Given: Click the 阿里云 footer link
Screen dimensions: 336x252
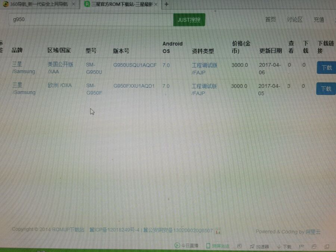Looking at the screenshot, I should coord(313,231).
